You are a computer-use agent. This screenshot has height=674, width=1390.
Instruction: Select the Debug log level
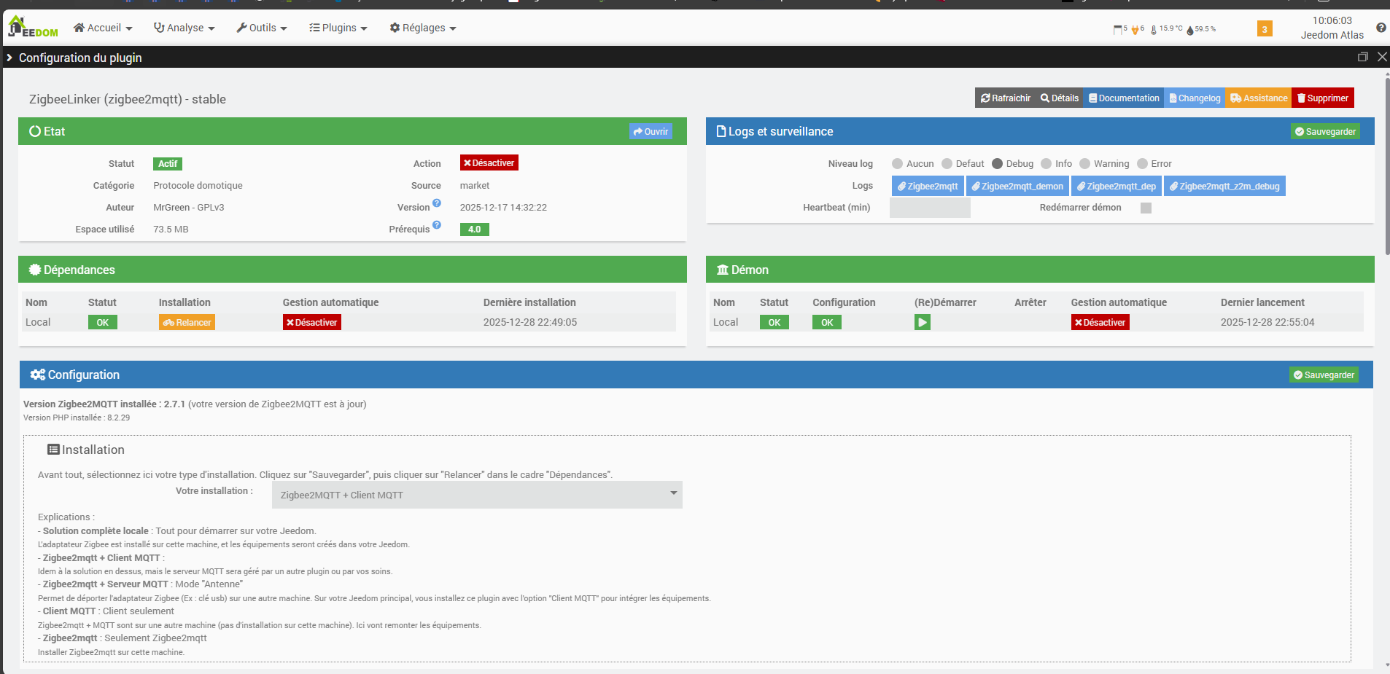pos(997,164)
